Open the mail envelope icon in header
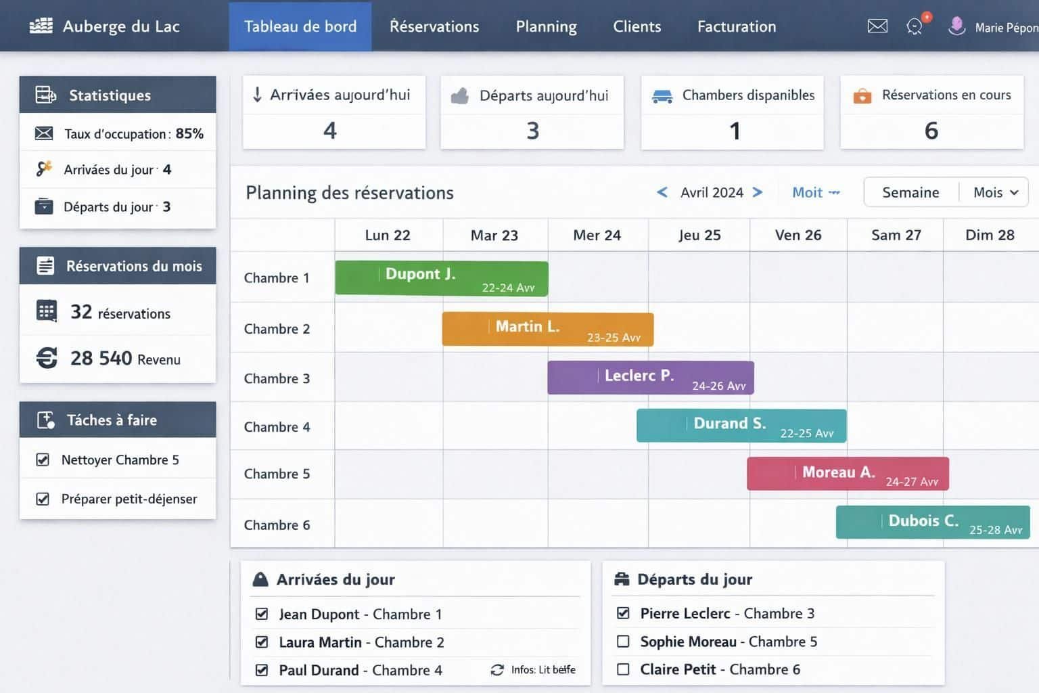 pyautogui.click(x=877, y=26)
